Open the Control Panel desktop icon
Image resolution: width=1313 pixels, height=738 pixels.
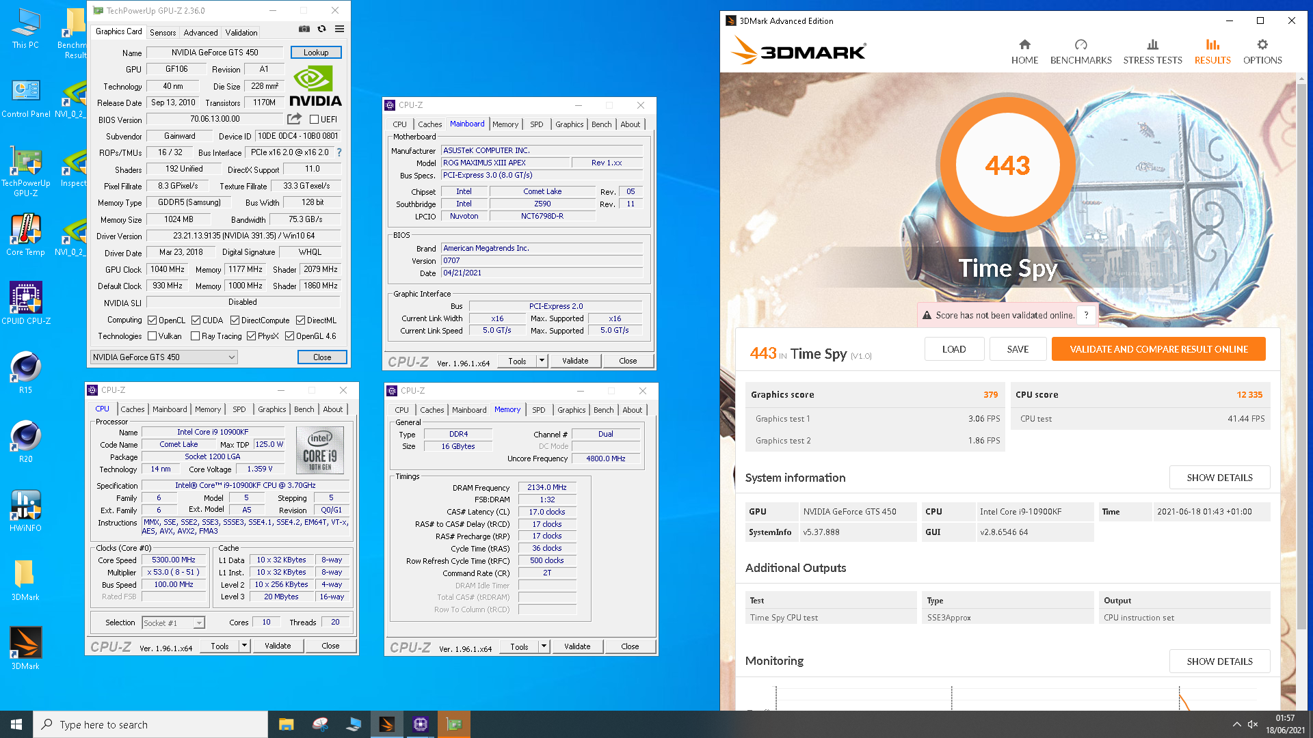pos(25,98)
